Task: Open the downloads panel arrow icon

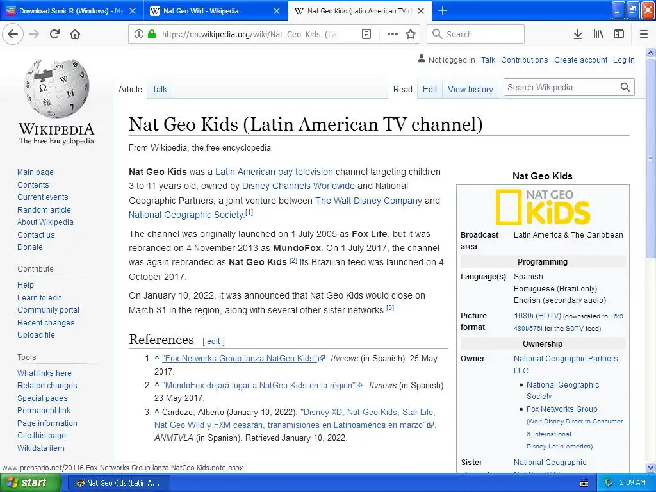Action: point(577,34)
